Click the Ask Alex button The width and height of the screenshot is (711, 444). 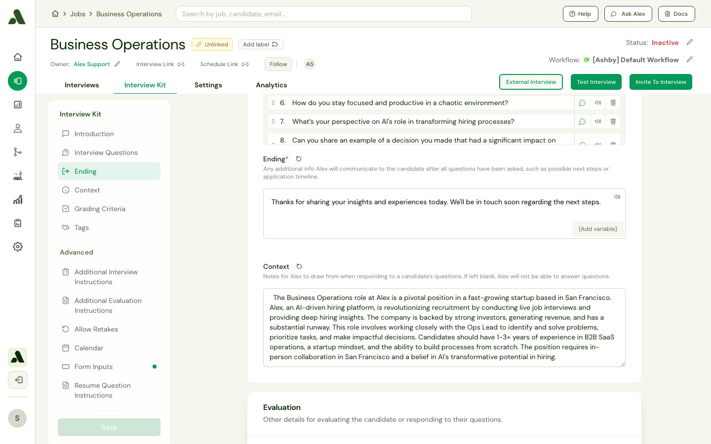click(x=628, y=14)
